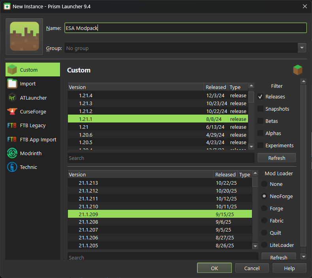Screen dimensions: 312x278
Task: Uncheck the Releases filter checkbox
Action: (x=261, y=96)
